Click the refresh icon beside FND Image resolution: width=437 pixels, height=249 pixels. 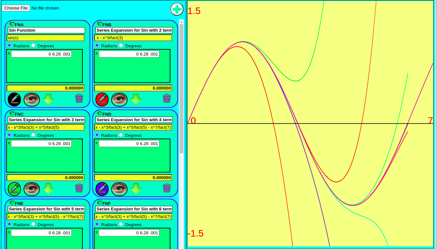pyautogui.click(x=100, y=113)
